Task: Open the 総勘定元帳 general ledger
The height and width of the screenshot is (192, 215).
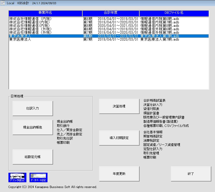Action: [x=33, y=157]
